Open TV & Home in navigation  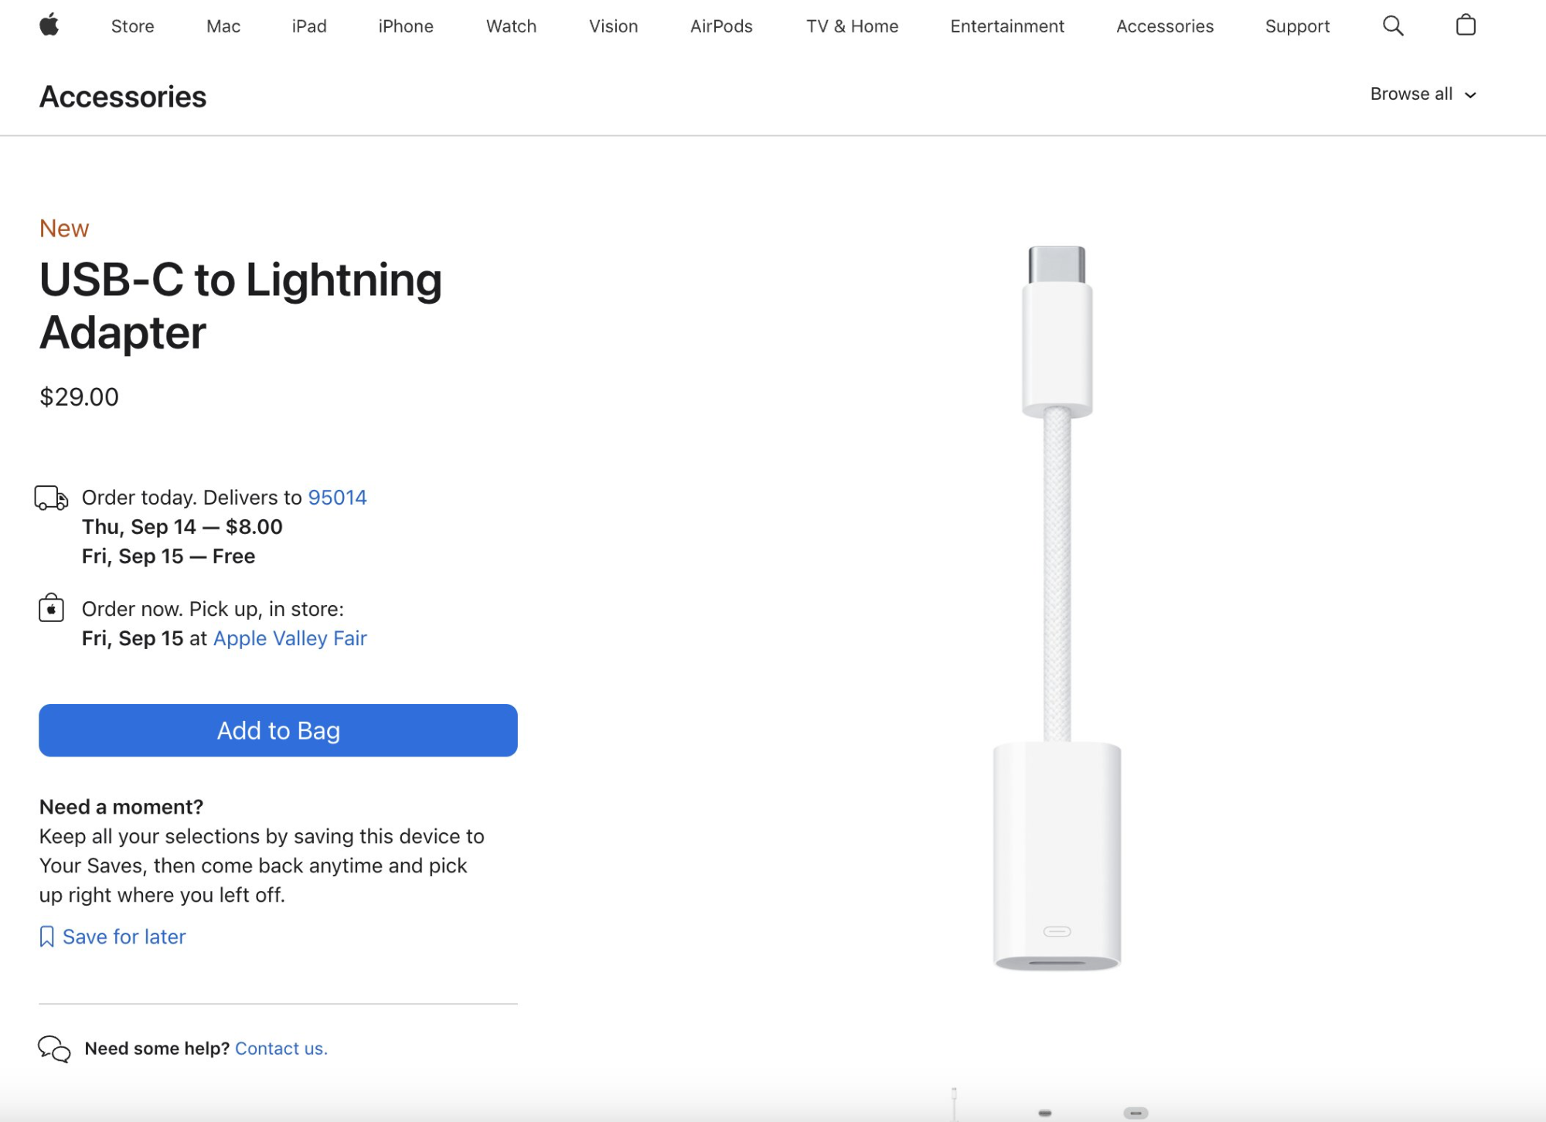point(852,26)
